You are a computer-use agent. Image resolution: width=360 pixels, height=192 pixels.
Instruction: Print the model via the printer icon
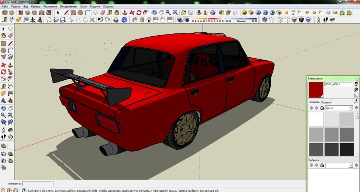(x=116, y=20)
